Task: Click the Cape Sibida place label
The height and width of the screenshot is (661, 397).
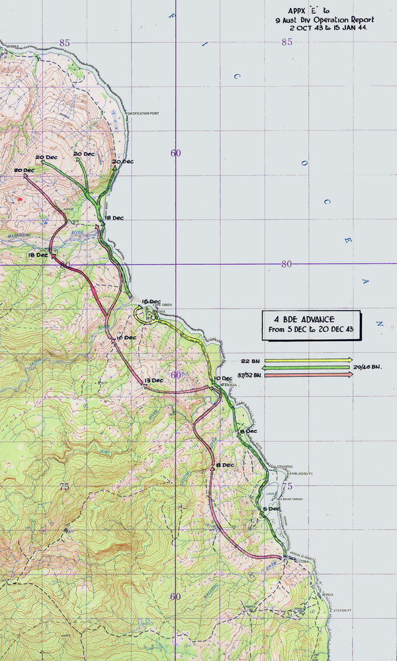Action: (x=163, y=305)
